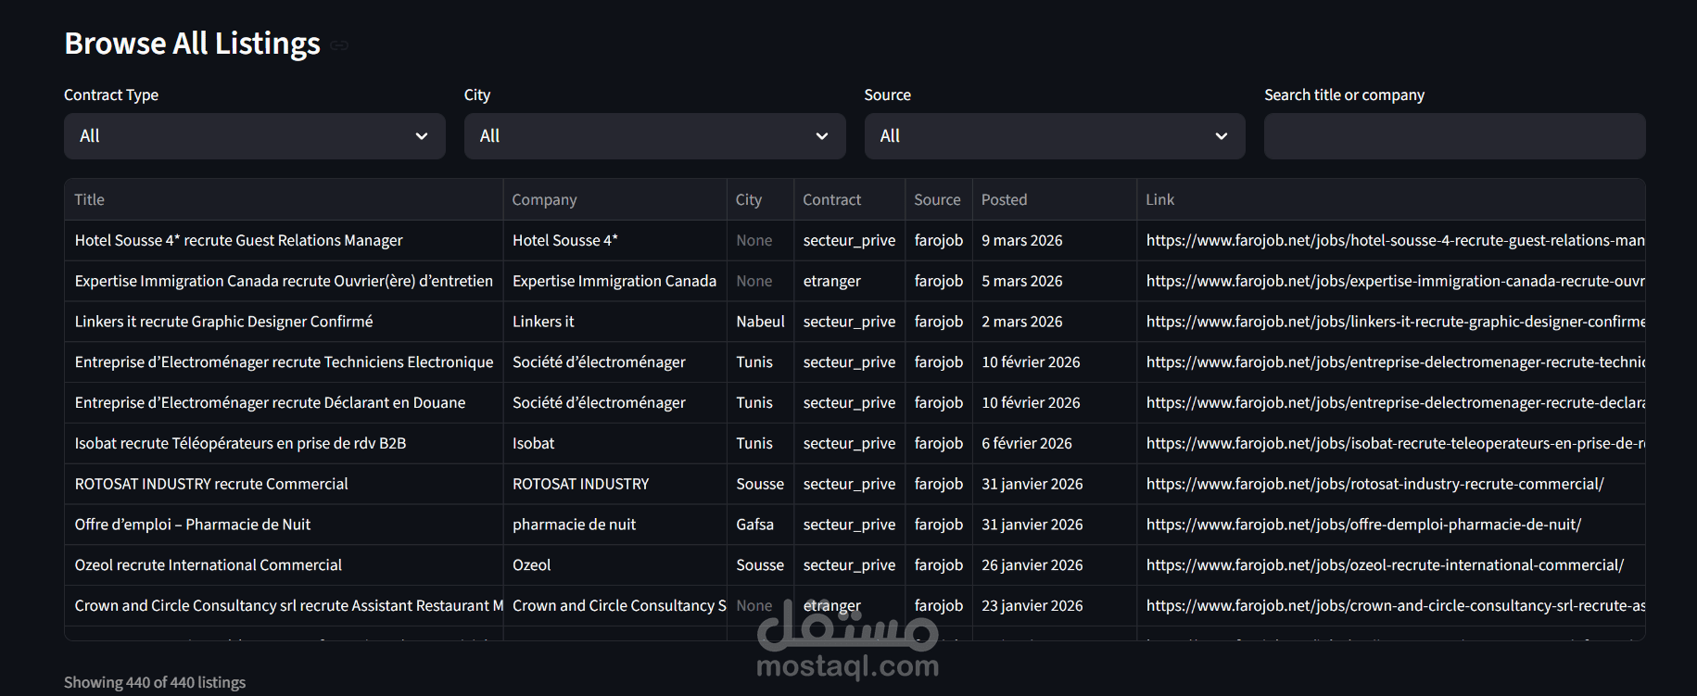Viewport: 1697px width, 696px height.
Task: Select title Expertise Immigration Canada recrute Ouvrier(ère) d'entretien
Action: pos(284,281)
